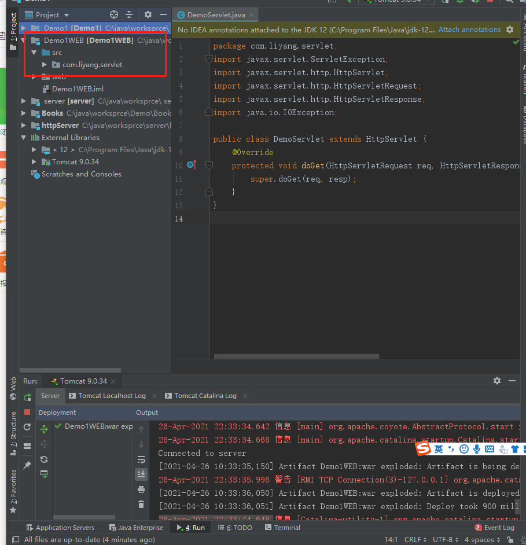The width and height of the screenshot is (526, 545).
Task: Click the restore layout icon in Run panel
Action: coord(27,446)
